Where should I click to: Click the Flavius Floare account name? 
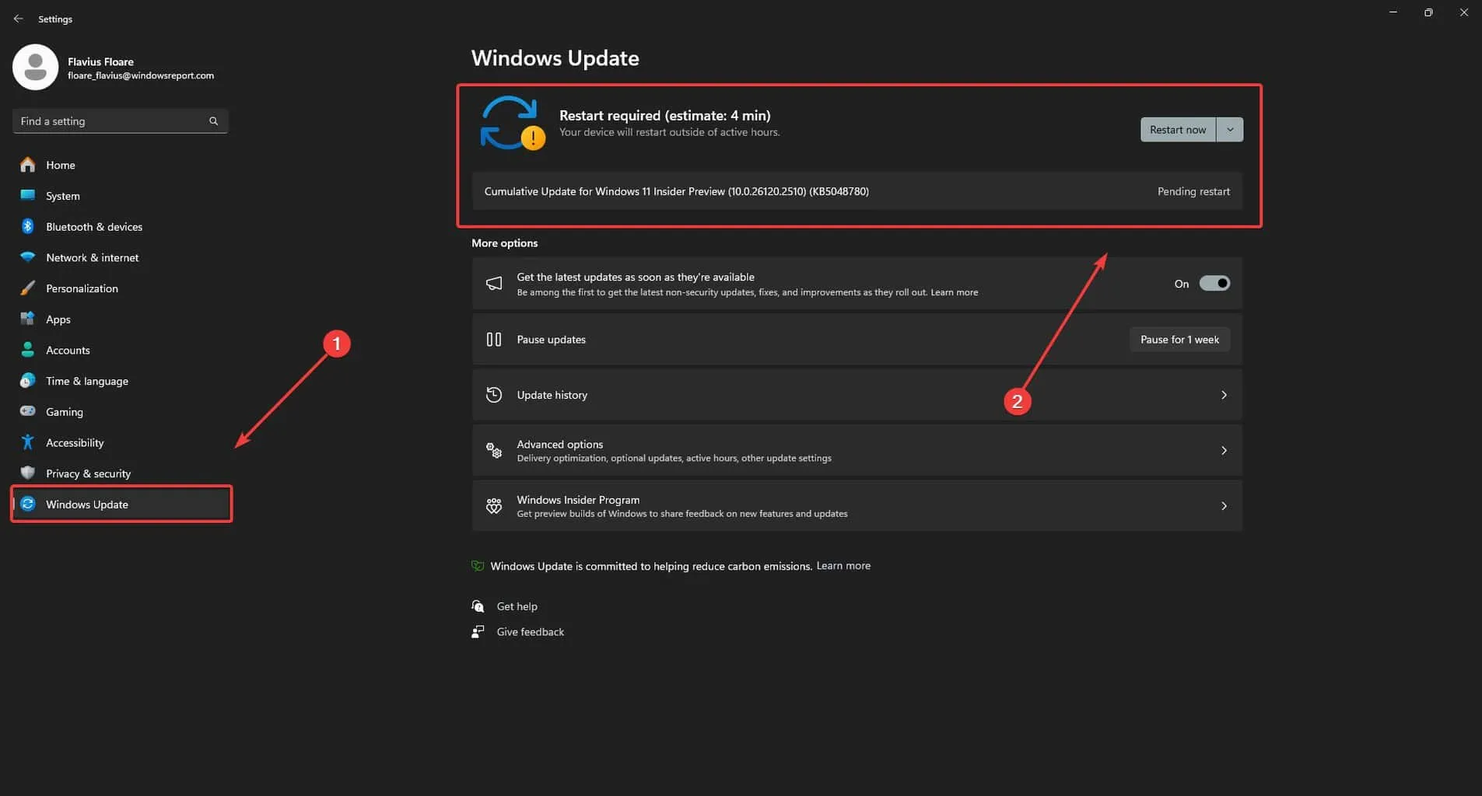pyautogui.click(x=100, y=61)
